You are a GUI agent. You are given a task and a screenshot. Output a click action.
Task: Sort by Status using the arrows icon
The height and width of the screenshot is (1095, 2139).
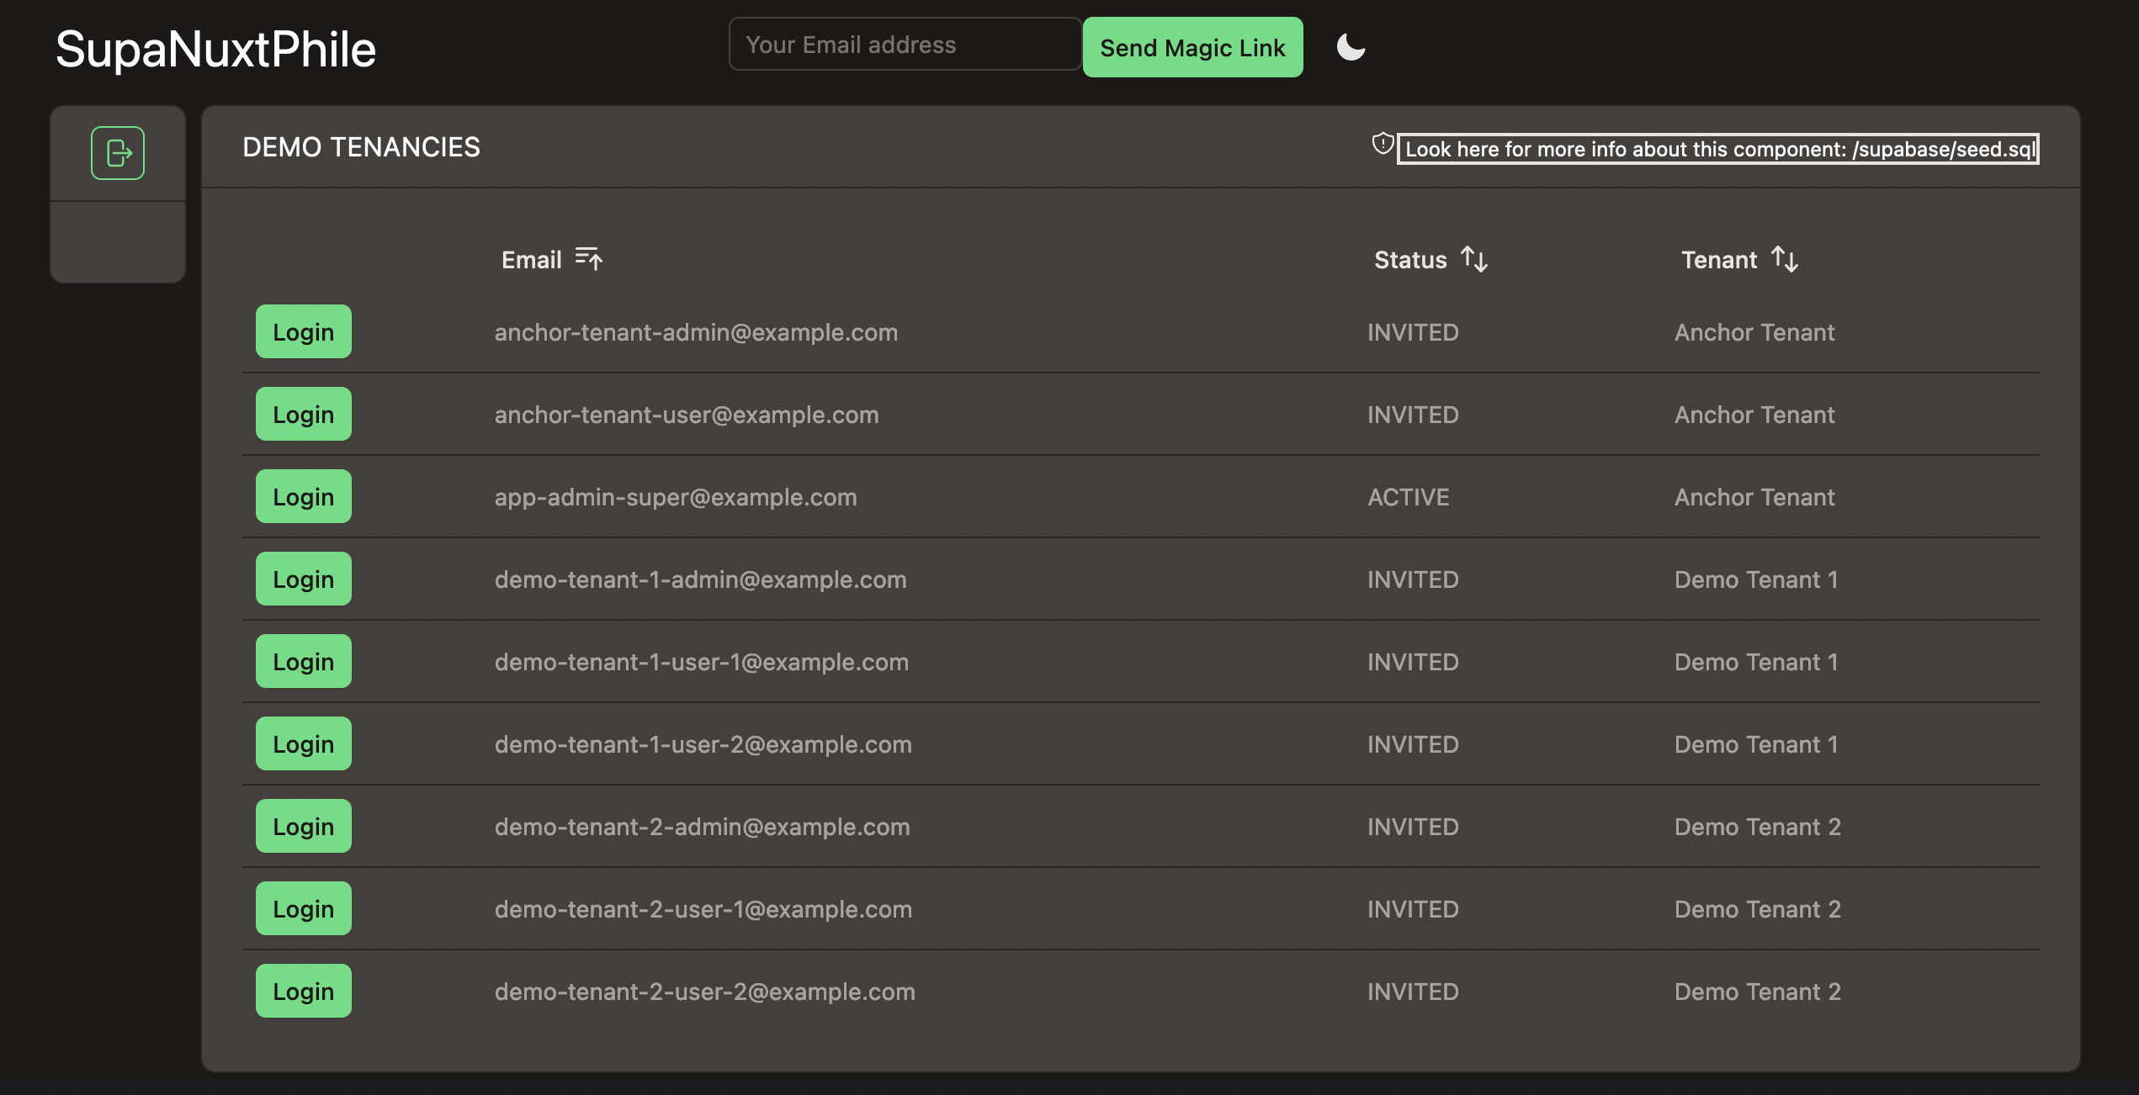1474,258
